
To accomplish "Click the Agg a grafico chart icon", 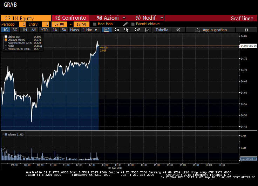I will 197,30.
